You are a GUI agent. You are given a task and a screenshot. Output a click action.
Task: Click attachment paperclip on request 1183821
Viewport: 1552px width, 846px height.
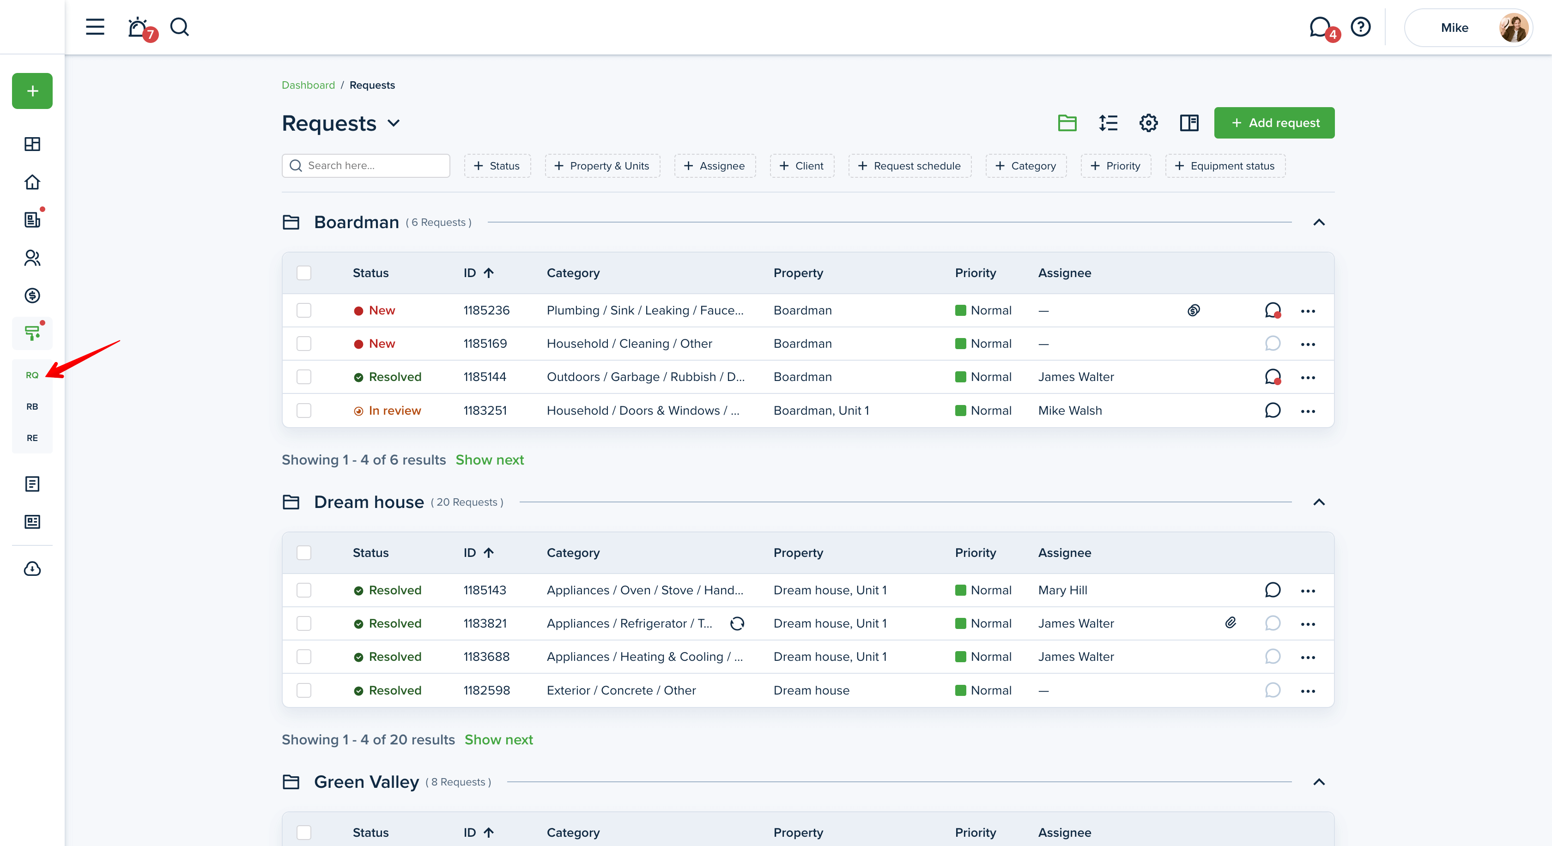(x=1230, y=623)
